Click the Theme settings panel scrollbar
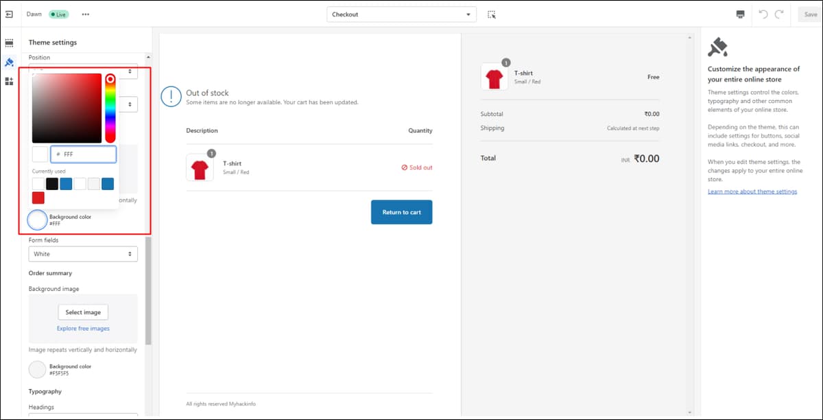 tap(149, 290)
